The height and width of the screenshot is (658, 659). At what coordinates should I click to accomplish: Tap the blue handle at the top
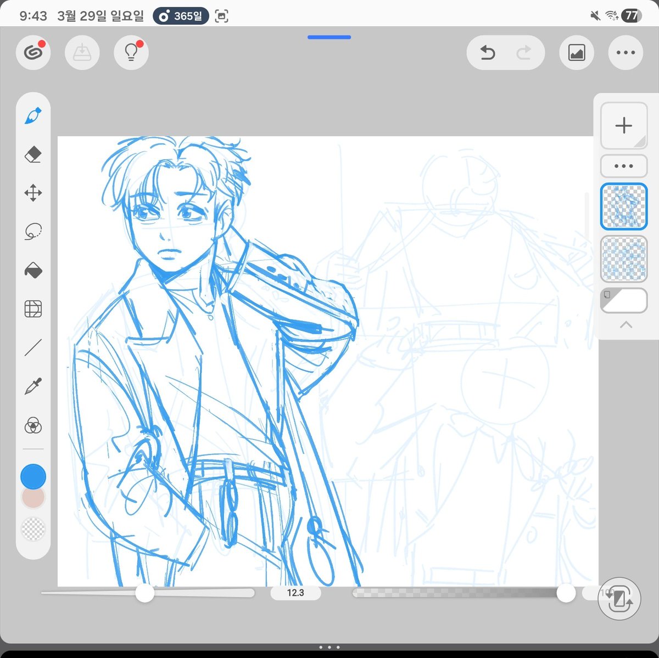(329, 37)
